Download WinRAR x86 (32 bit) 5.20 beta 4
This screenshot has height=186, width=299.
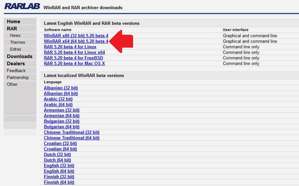point(76,36)
